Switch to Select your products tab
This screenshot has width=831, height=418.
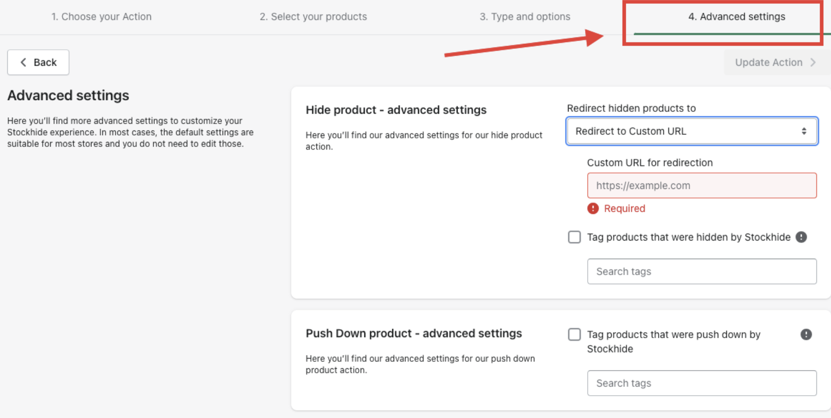(x=313, y=17)
